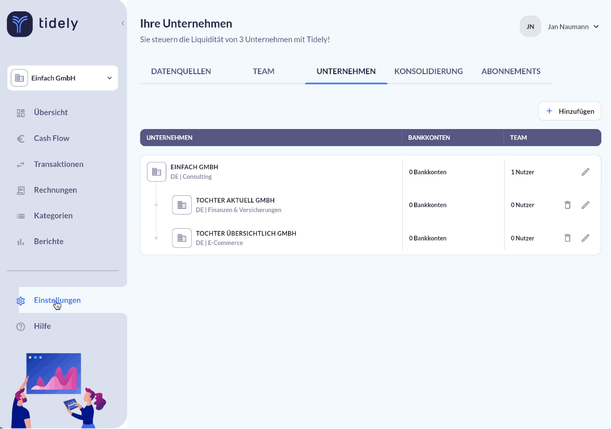611x429 pixels.
Task: Click the Transaktionen arrows icon
Action: coord(21,165)
